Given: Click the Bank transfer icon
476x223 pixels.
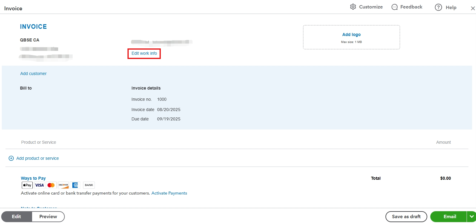Looking at the screenshot, I should click(x=89, y=185).
